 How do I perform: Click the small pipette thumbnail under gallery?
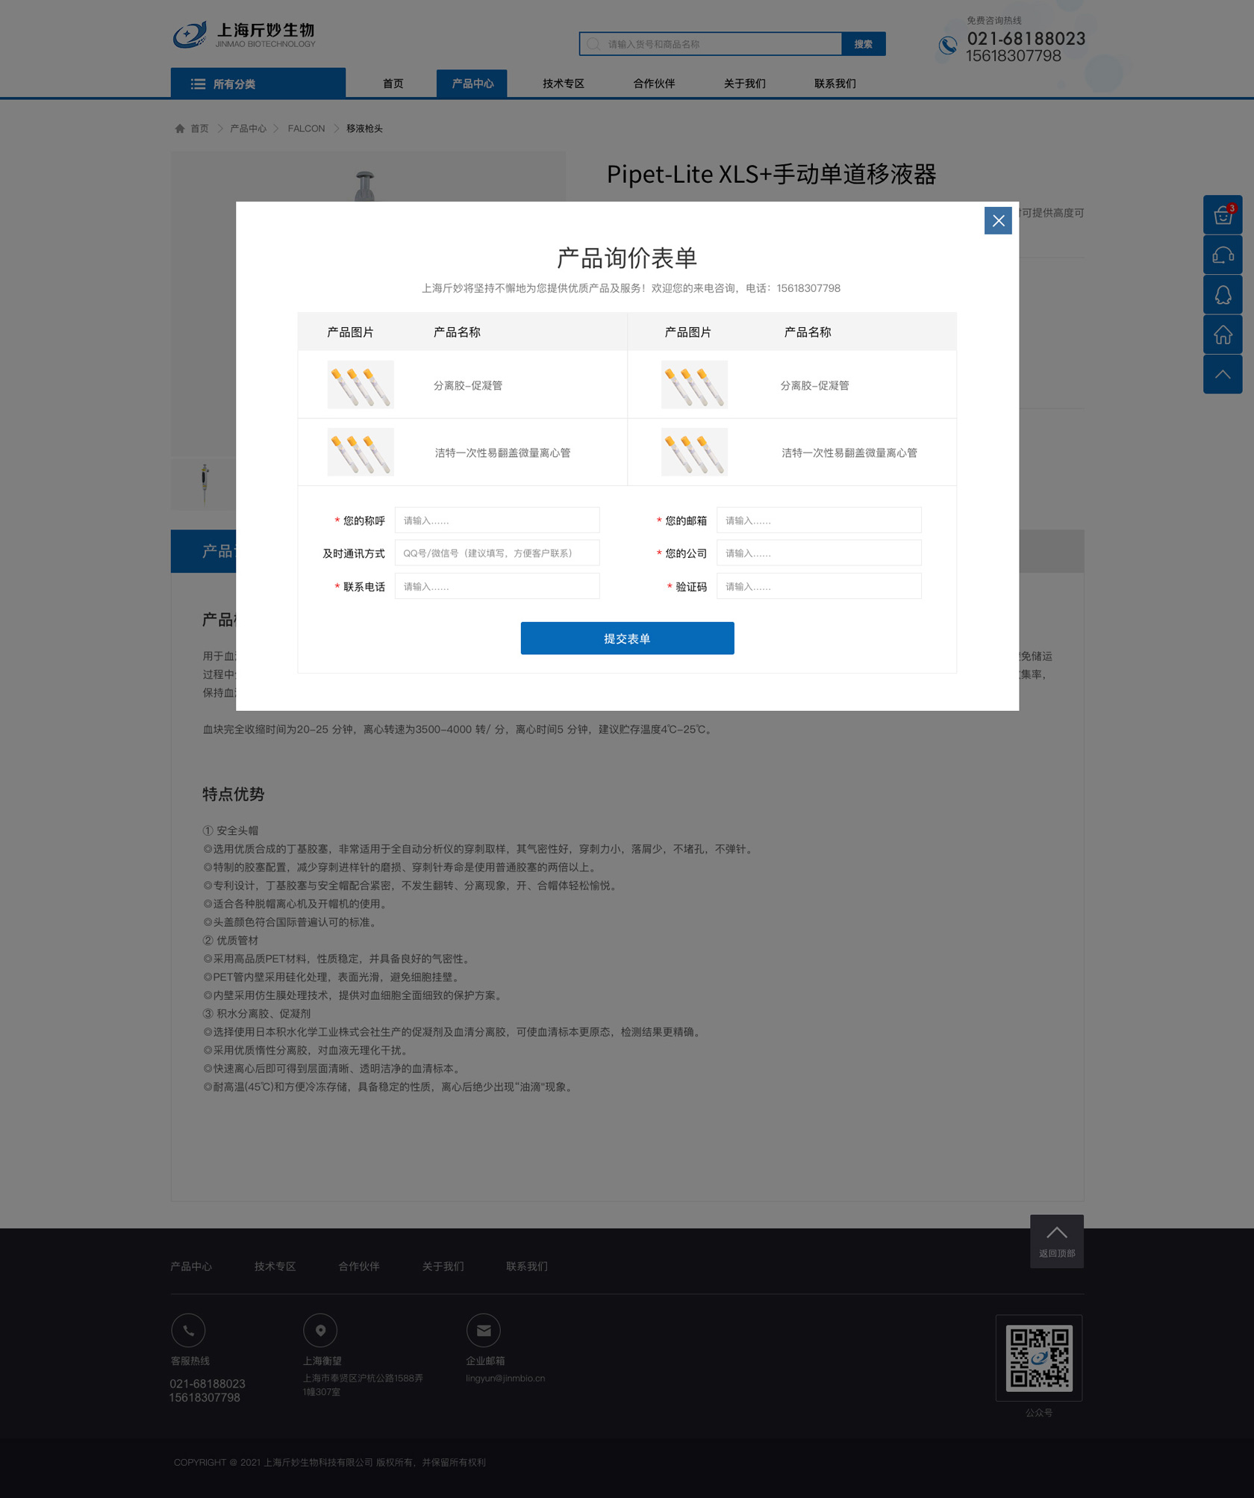[204, 484]
